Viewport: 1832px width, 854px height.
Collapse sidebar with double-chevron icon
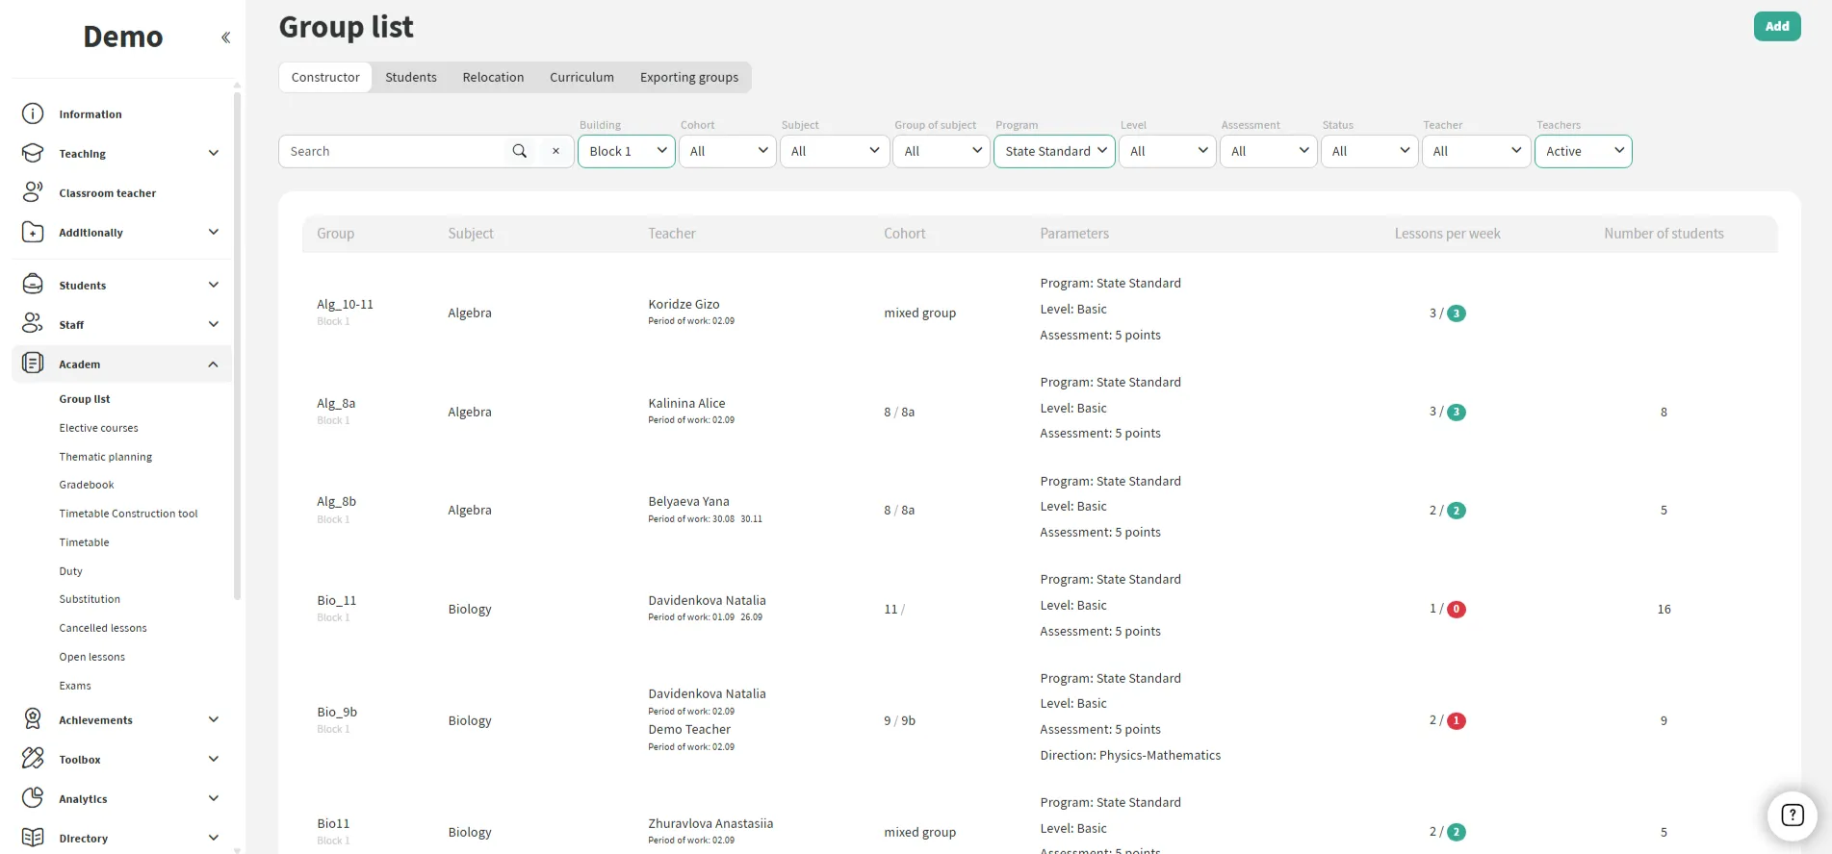click(225, 38)
